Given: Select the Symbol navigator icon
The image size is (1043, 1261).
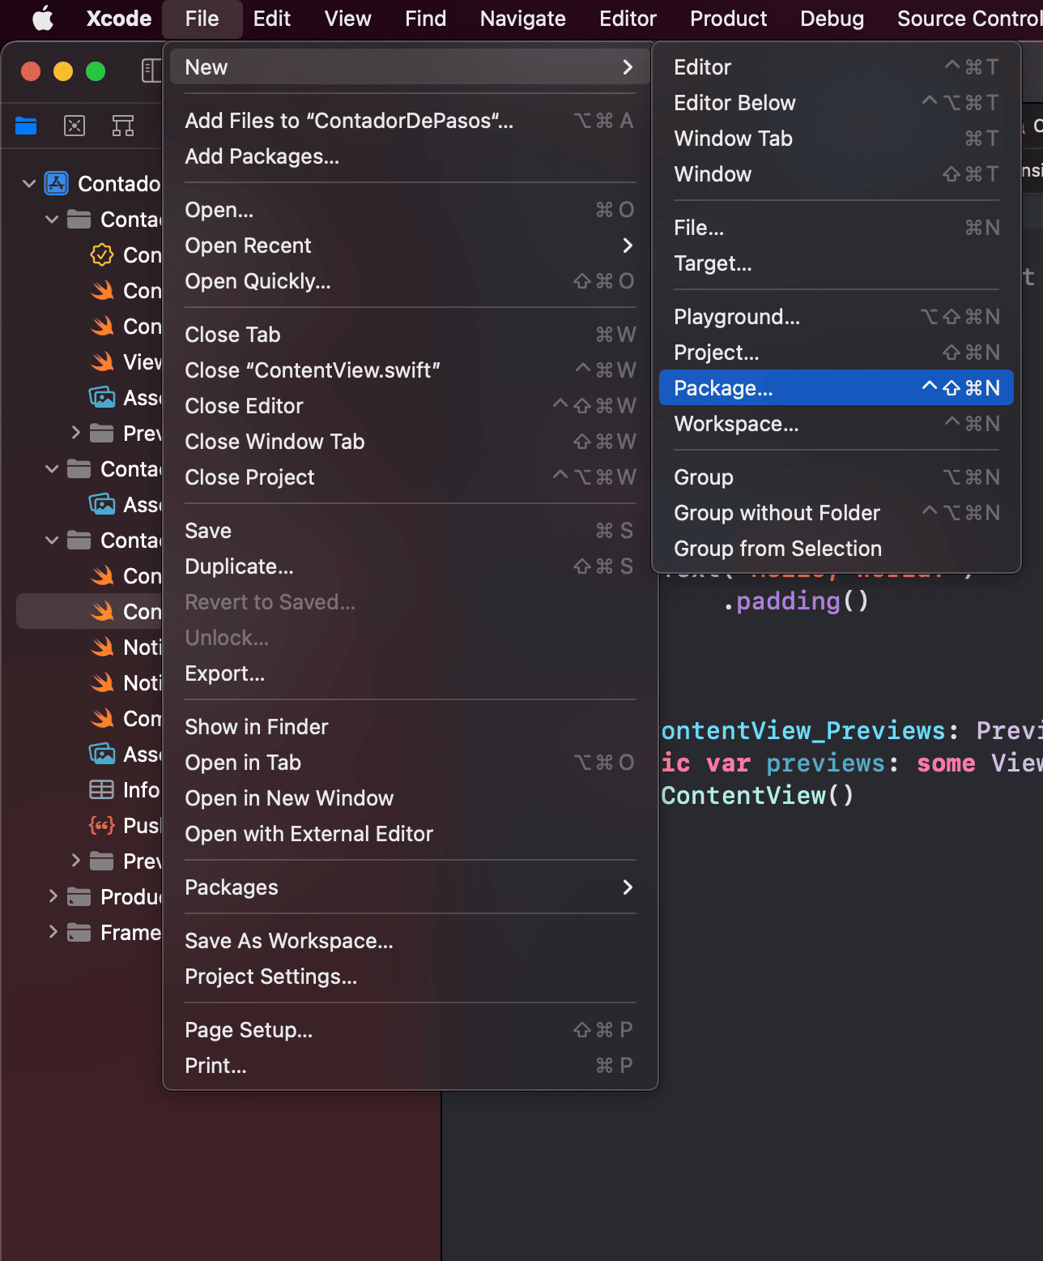Looking at the screenshot, I should click(x=123, y=126).
